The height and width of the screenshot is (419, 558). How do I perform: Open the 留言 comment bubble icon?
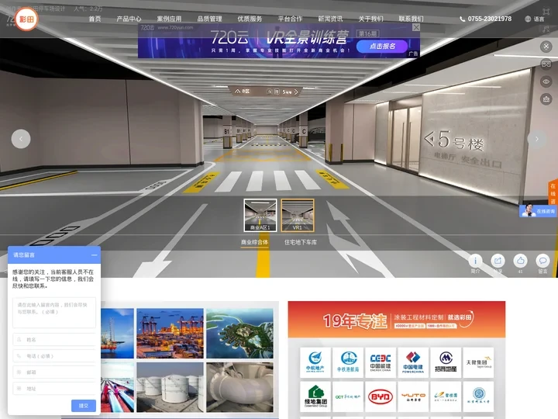tap(542, 261)
